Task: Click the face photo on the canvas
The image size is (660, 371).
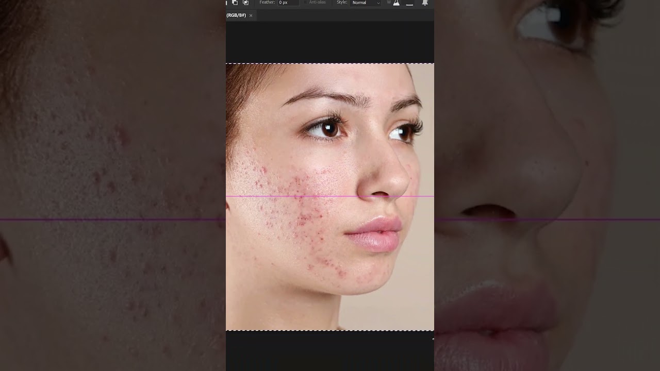Action: pos(330,197)
